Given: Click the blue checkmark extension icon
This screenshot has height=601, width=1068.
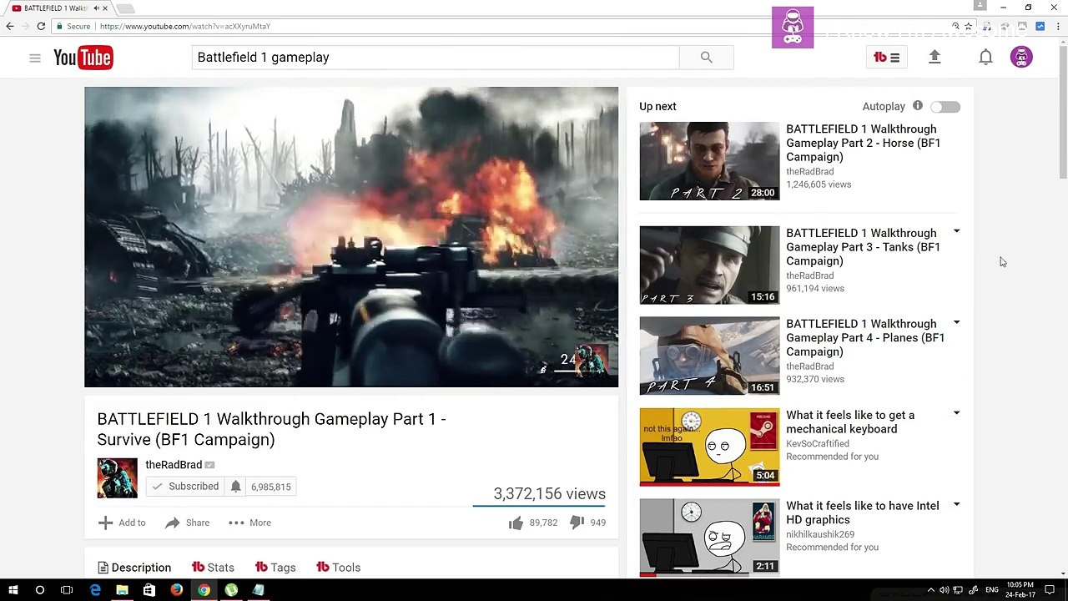Looking at the screenshot, I should pyautogui.click(x=1040, y=26).
